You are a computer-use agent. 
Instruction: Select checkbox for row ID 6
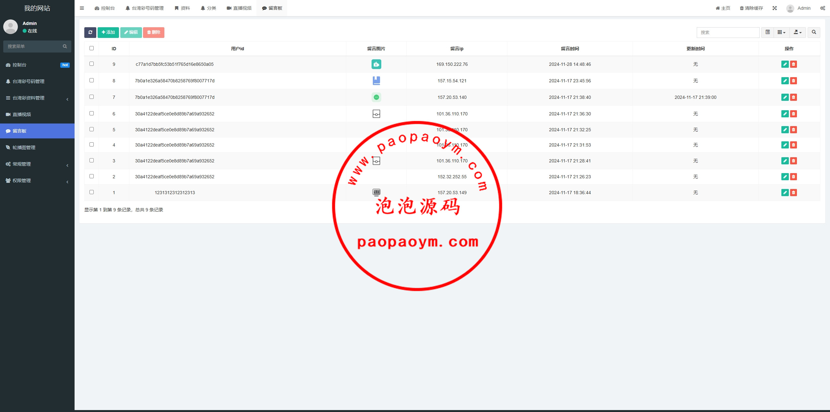coord(91,113)
